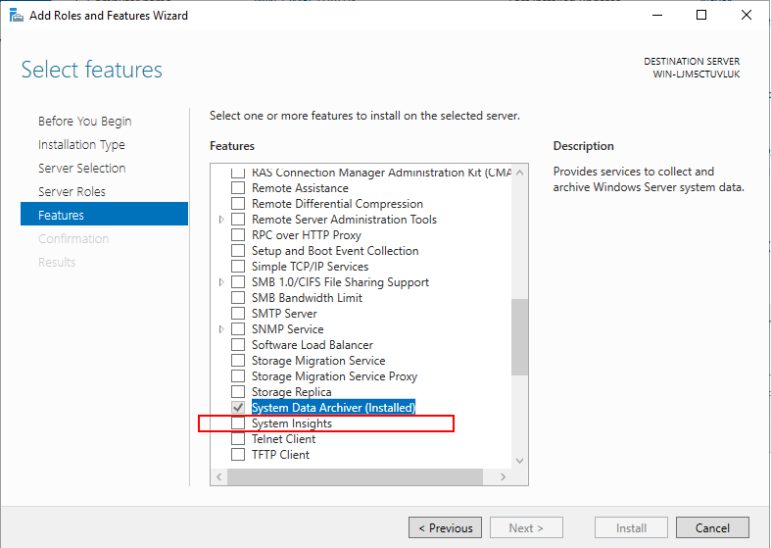Go to the Server Roles step
The height and width of the screenshot is (548, 771).
[72, 191]
